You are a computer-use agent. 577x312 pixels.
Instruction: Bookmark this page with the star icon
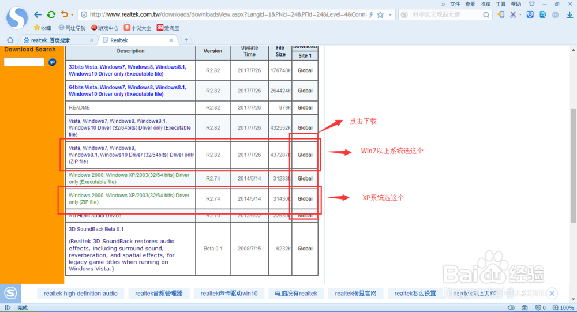tap(380, 15)
